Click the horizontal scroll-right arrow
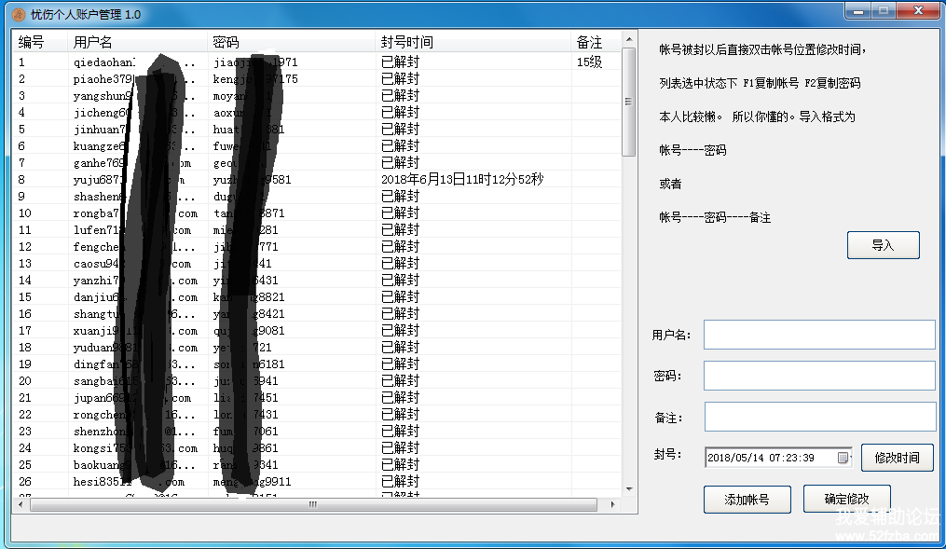 (x=613, y=504)
